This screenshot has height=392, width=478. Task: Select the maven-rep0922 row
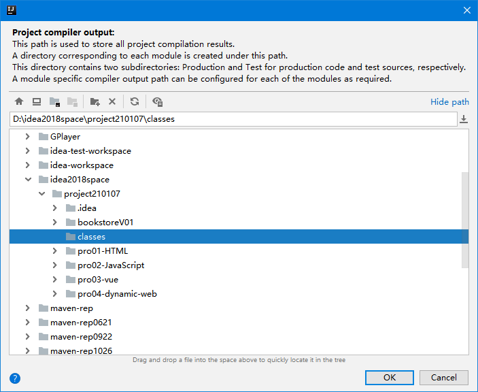pyautogui.click(x=239, y=336)
